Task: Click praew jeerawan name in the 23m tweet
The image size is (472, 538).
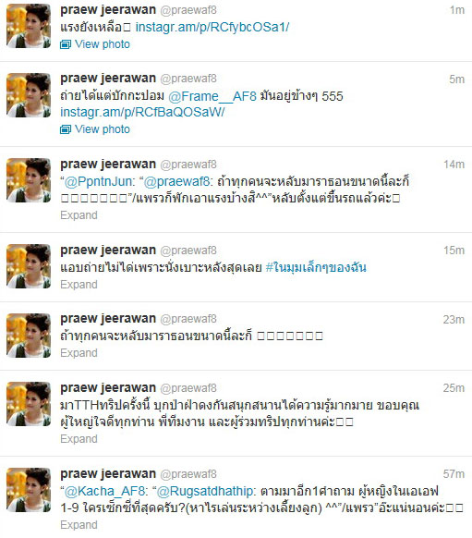Action: 108,319
